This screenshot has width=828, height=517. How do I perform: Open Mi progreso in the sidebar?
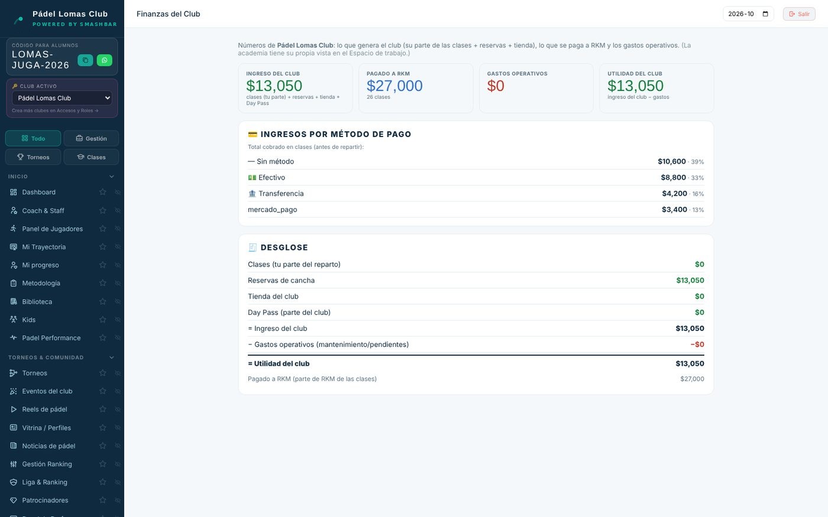40,265
